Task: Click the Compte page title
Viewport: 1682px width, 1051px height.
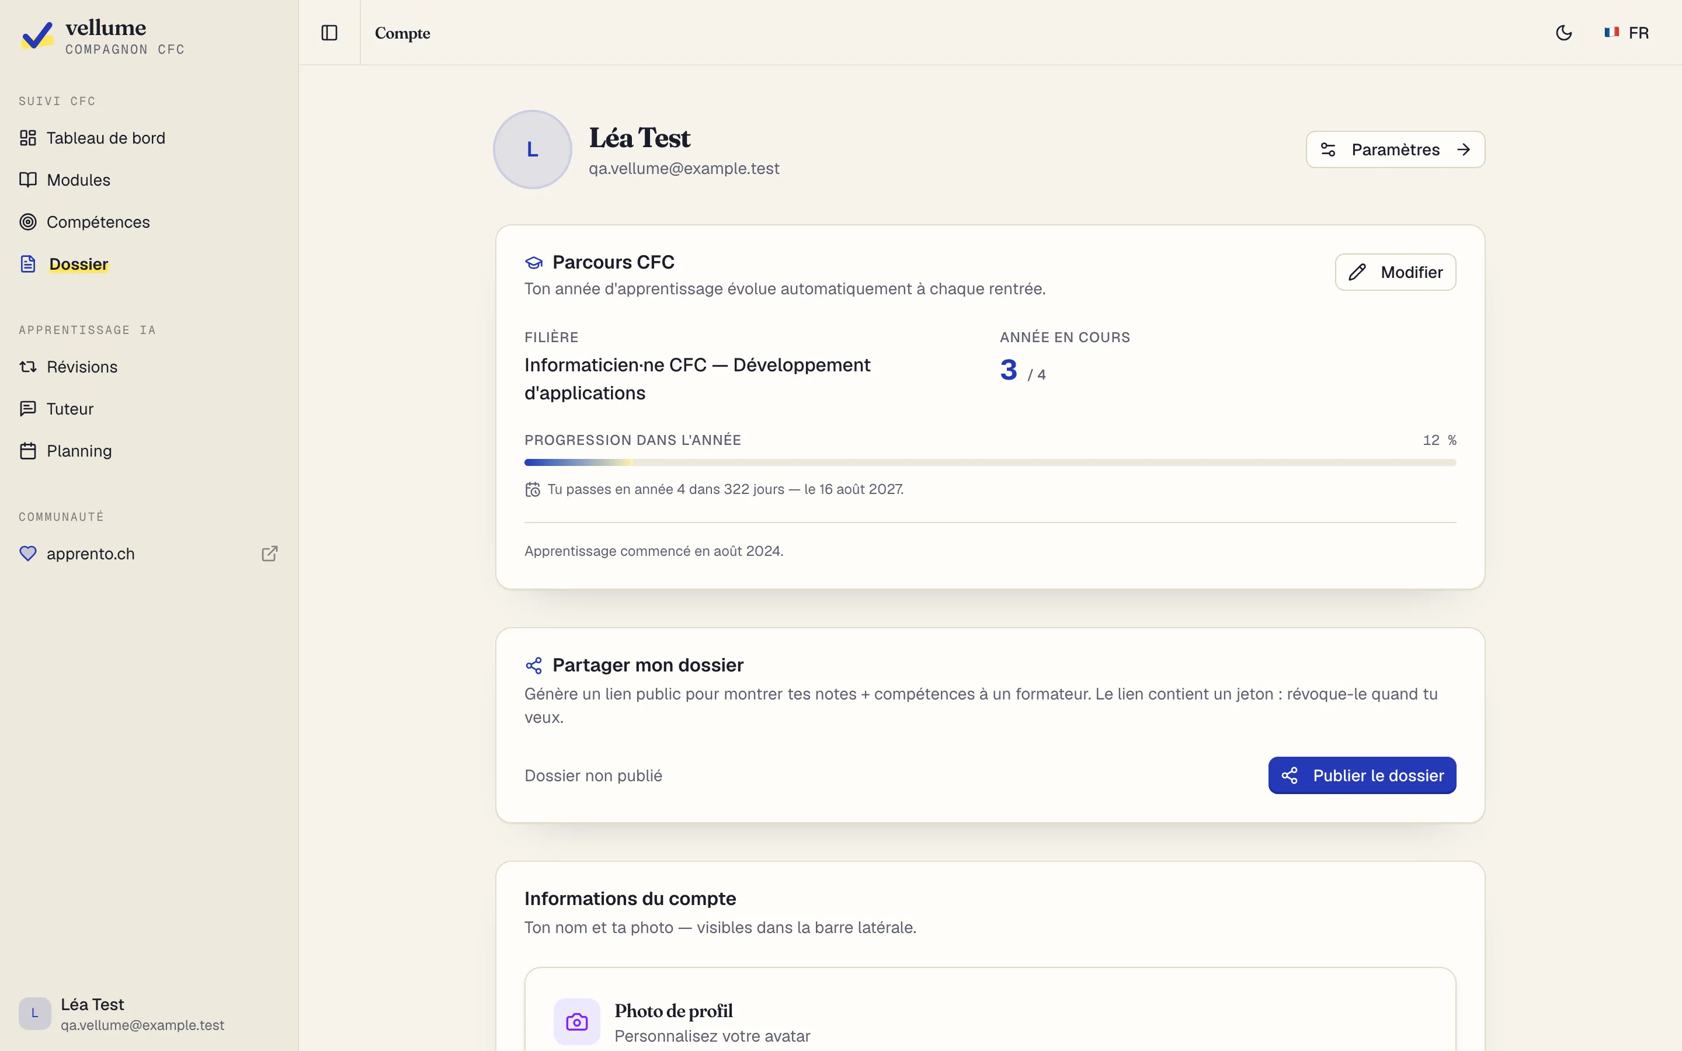Action: coord(402,33)
